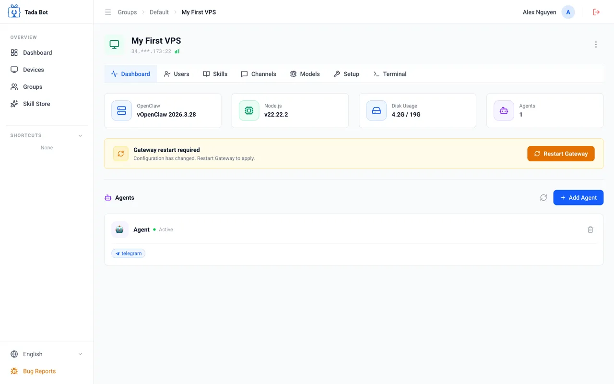This screenshot has height=384, width=614.
Task: Click the globe language icon
Action: click(14, 354)
